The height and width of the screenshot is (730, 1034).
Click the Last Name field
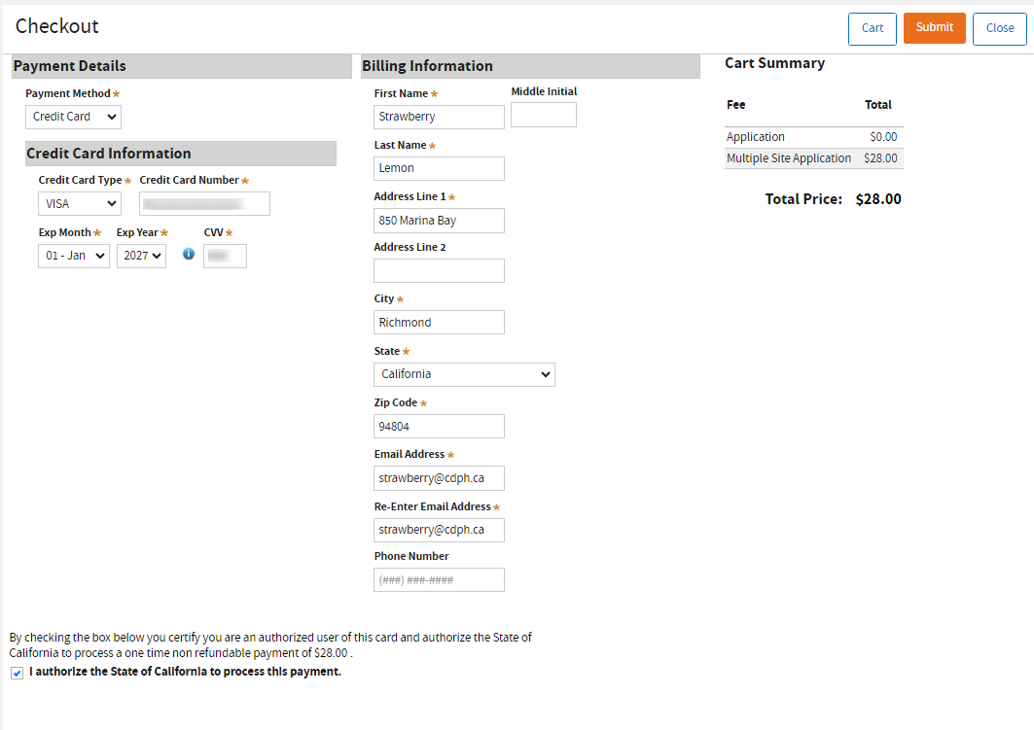point(439,168)
